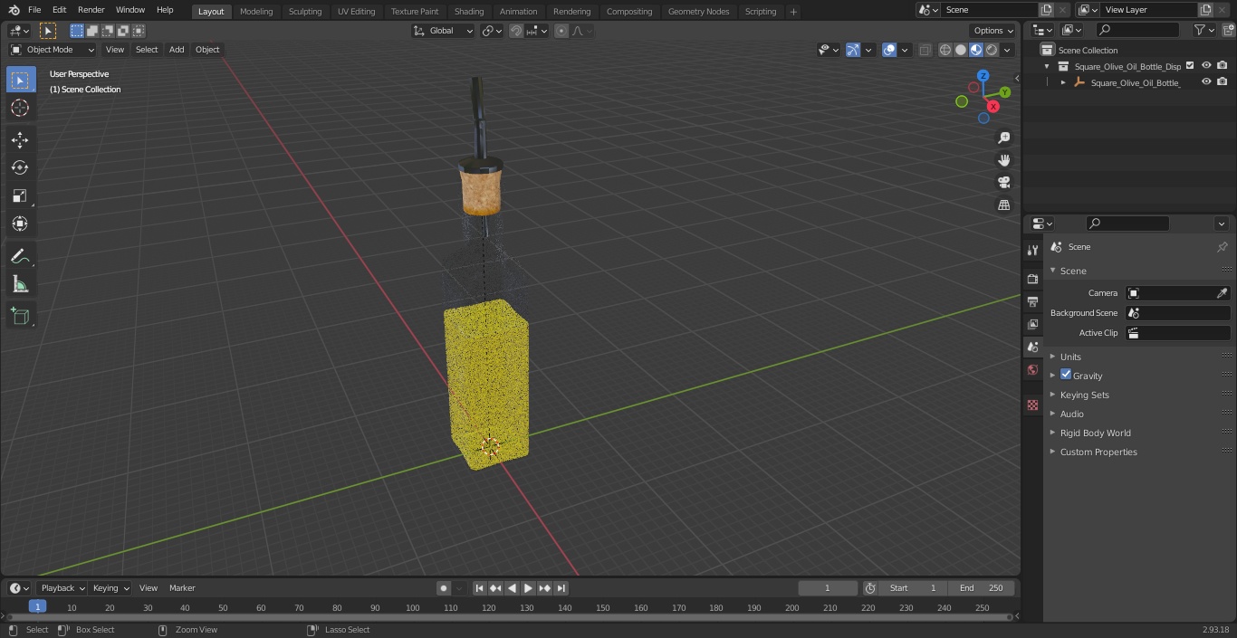Open the View Layer properties tab
The height and width of the screenshot is (638, 1237).
1032,324
